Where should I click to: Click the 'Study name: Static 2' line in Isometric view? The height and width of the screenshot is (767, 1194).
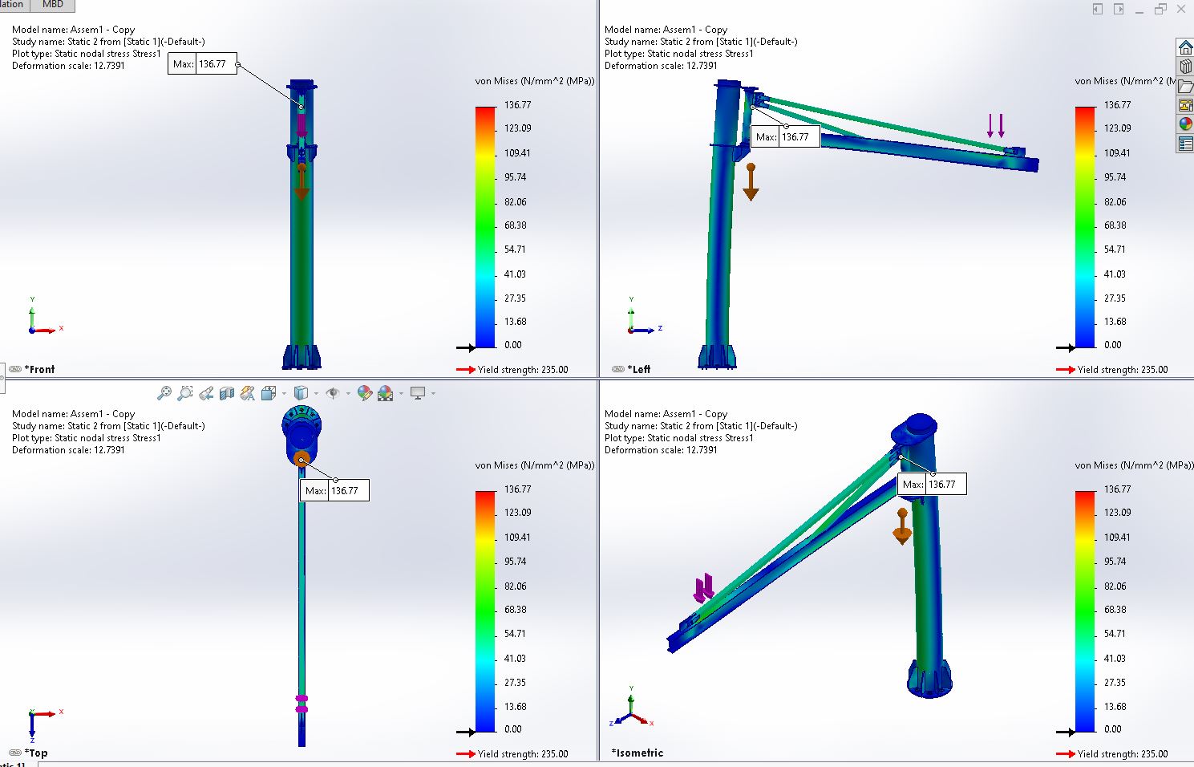point(701,426)
